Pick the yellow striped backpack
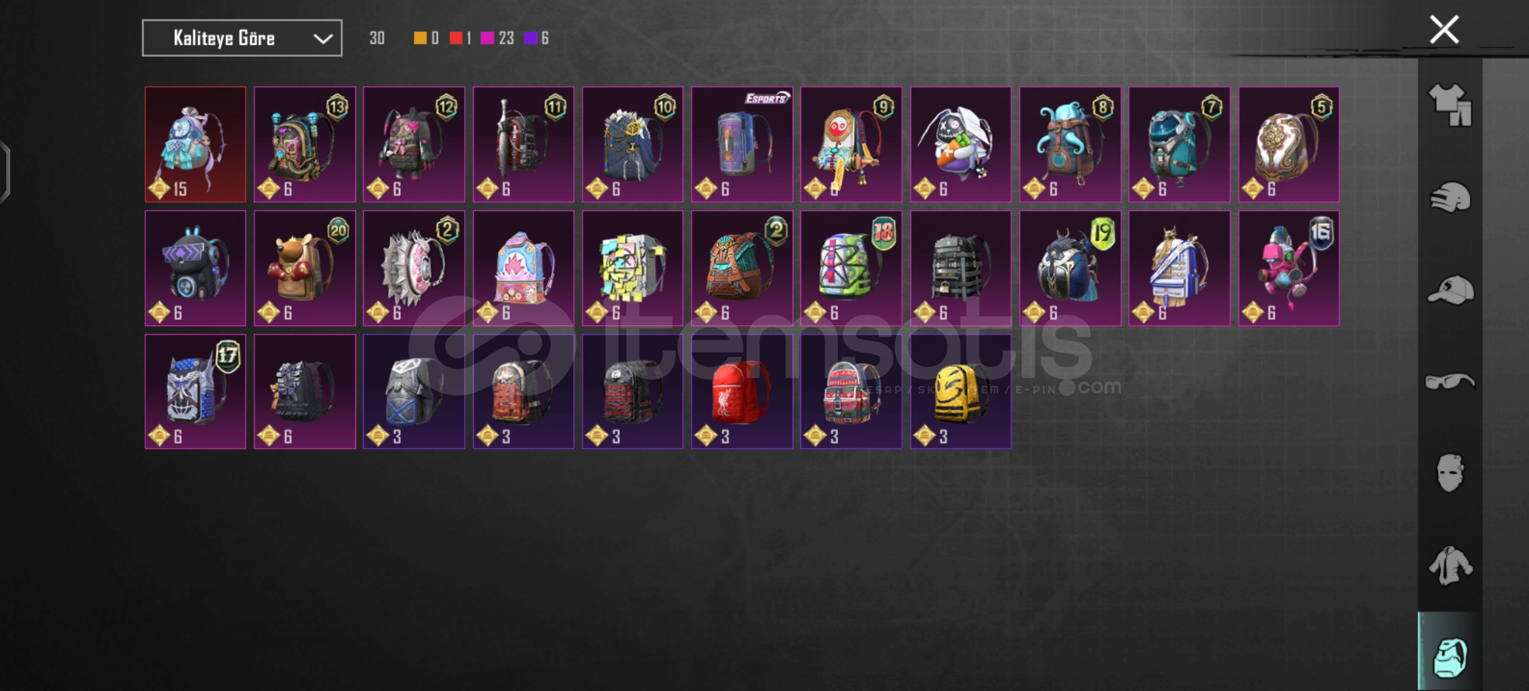Screen dimensions: 1529x691 [x=961, y=392]
